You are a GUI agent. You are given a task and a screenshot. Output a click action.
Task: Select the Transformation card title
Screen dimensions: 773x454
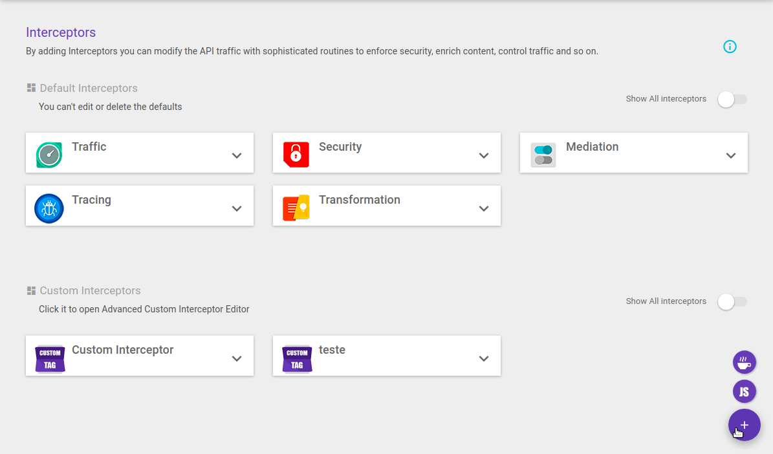(360, 200)
